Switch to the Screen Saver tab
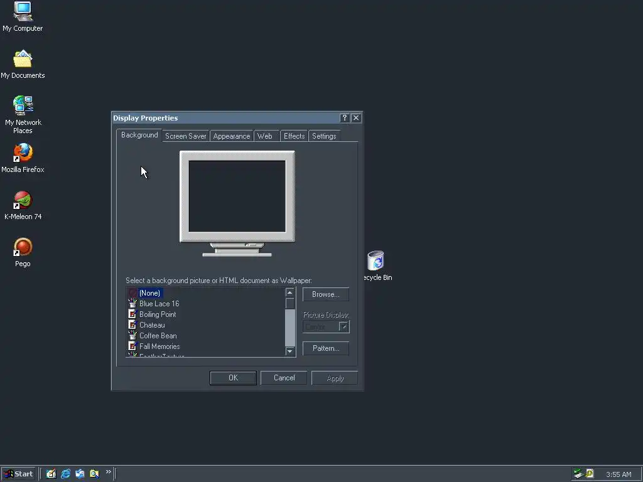643x482 pixels. pos(186,136)
